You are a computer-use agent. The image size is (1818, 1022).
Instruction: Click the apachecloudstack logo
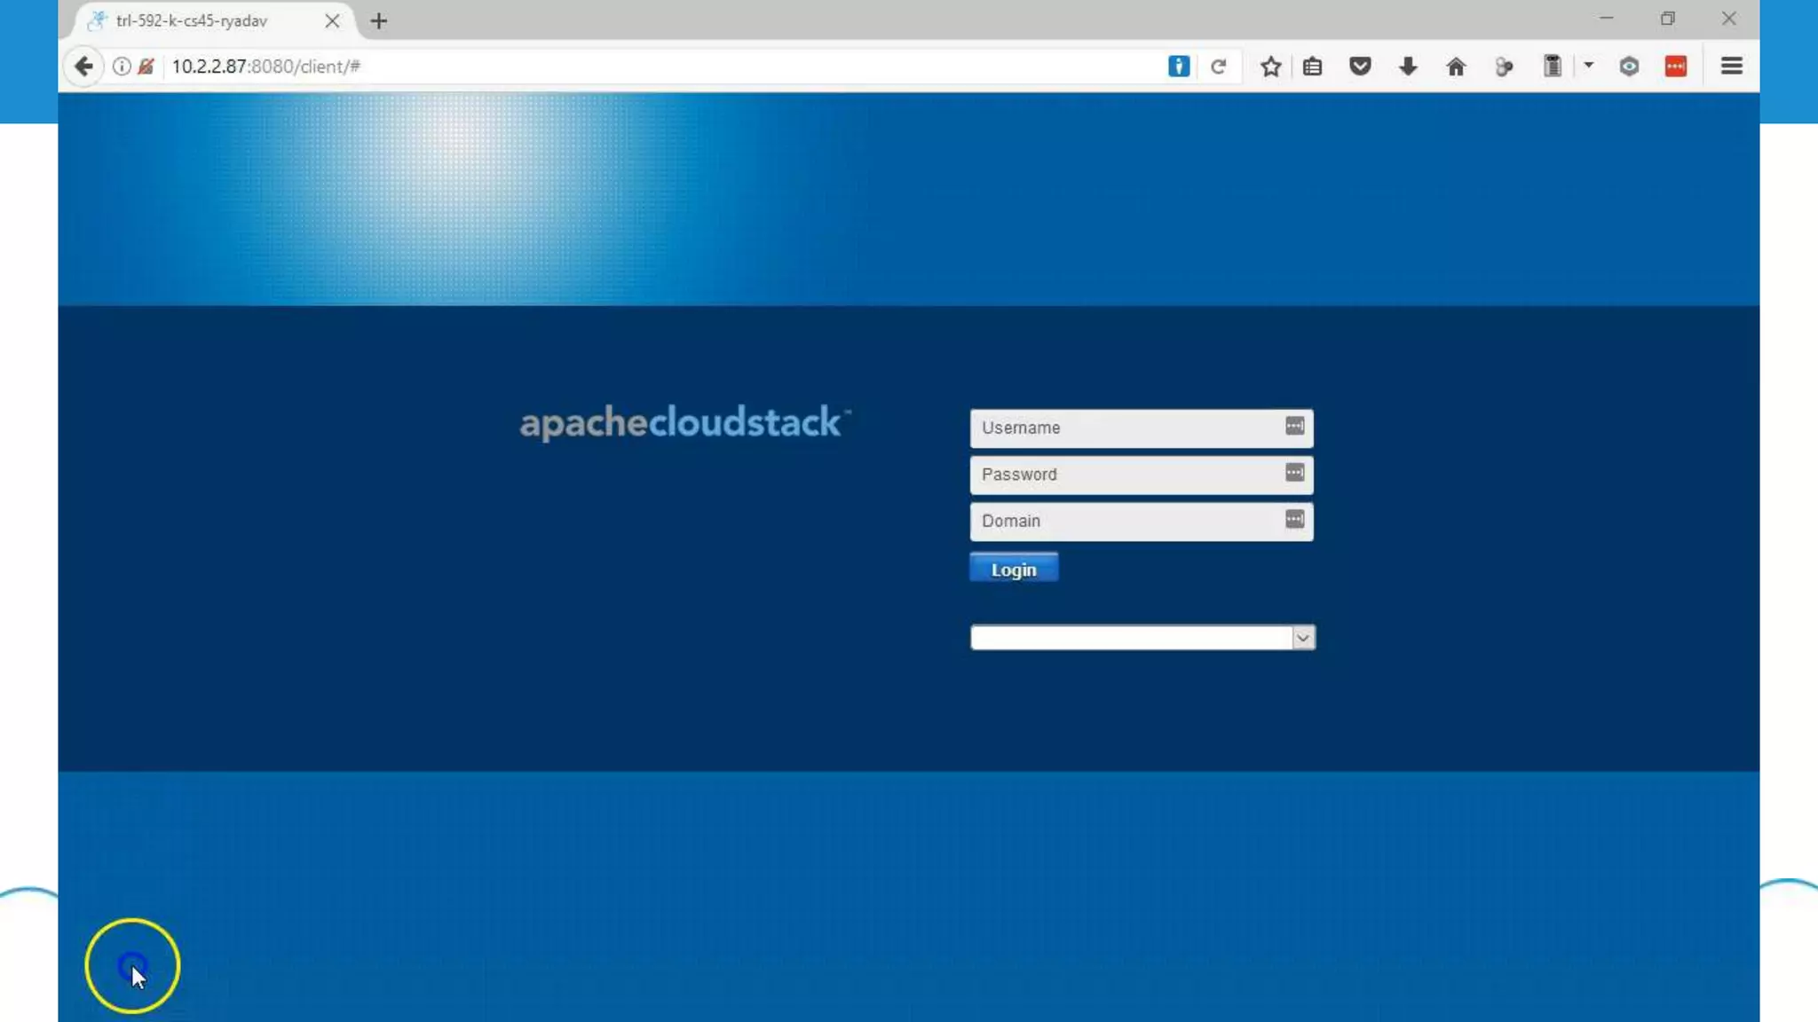tap(684, 424)
